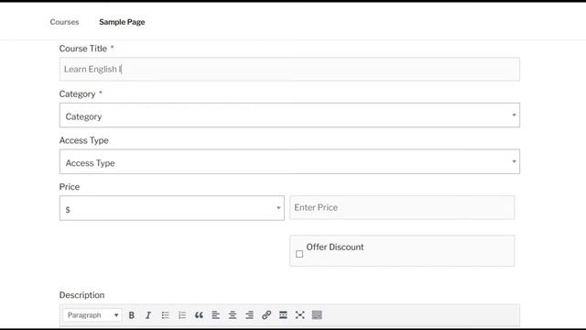This screenshot has height=330, width=586.
Task: Insert or edit a link
Action: click(266, 315)
